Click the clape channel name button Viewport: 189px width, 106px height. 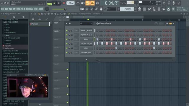[86, 48]
